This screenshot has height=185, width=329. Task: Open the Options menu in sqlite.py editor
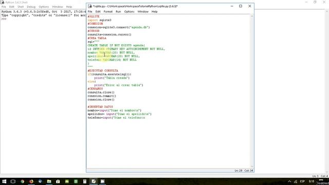(129, 12)
